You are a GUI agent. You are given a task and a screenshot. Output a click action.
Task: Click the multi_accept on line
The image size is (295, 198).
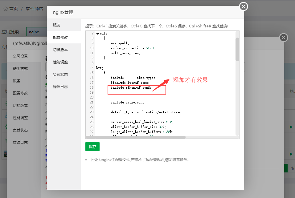pos(125,53)
